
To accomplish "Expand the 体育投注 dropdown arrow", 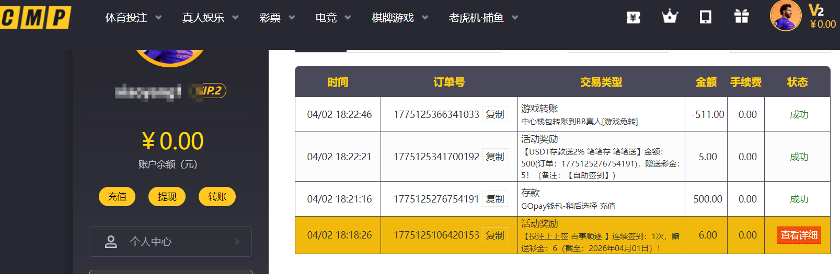I will click(158, 17).
